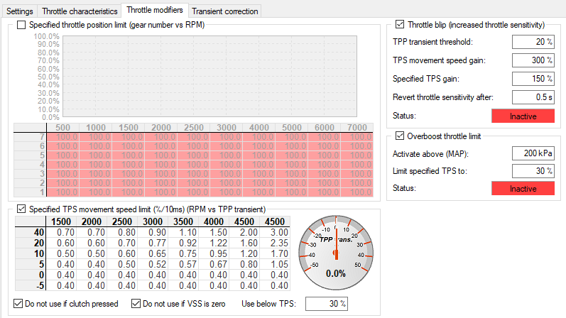The height and width of the screenshot is (318, 566).
Task: Click row header 10 in speed table
Action: pos(31,253)
